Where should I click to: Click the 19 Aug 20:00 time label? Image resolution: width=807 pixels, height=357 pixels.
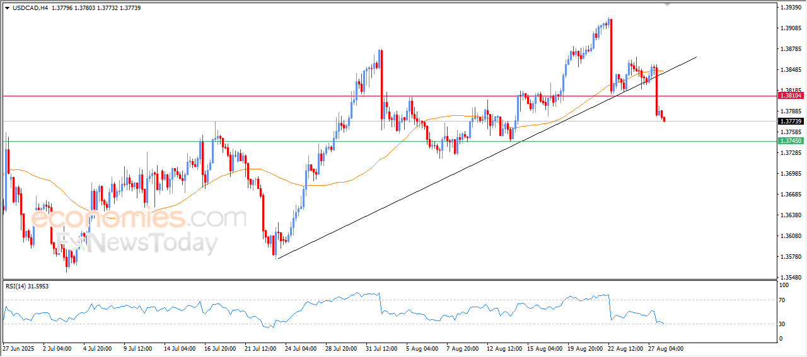point(585,348)
